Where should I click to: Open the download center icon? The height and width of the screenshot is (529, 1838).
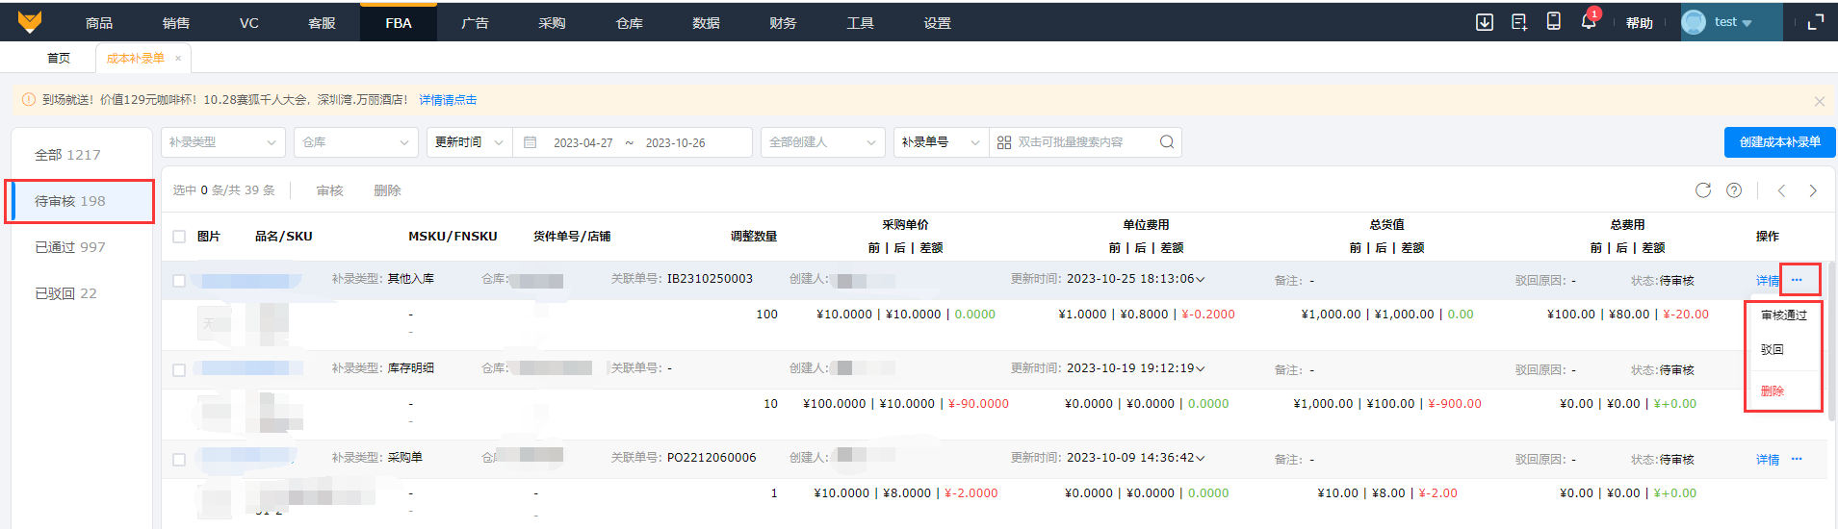click(1485, 22)
